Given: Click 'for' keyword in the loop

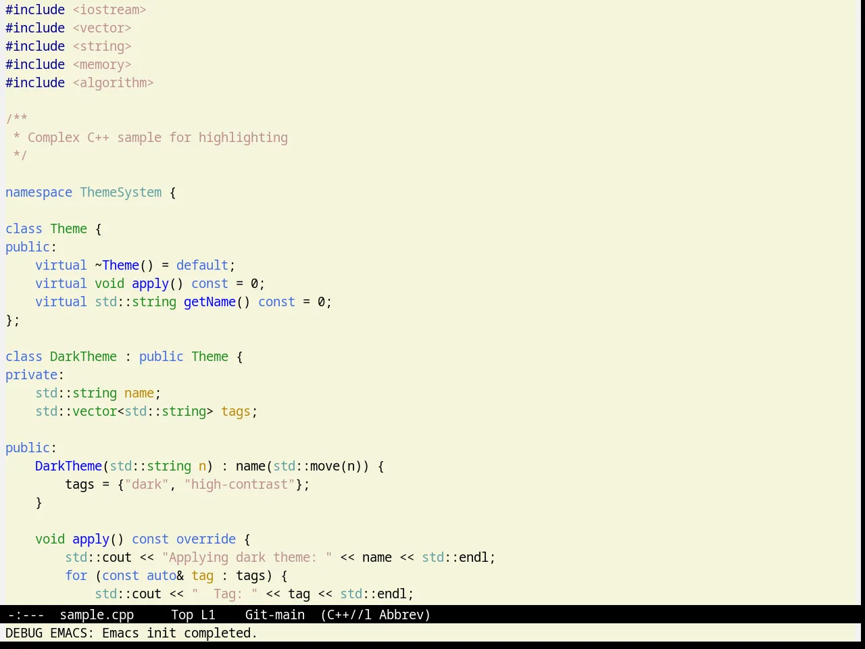Looking at the screenshot, I should [x=76, y=575].
